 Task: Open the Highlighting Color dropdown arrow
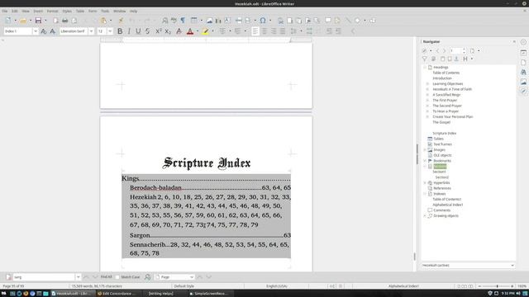coord(212,31)
